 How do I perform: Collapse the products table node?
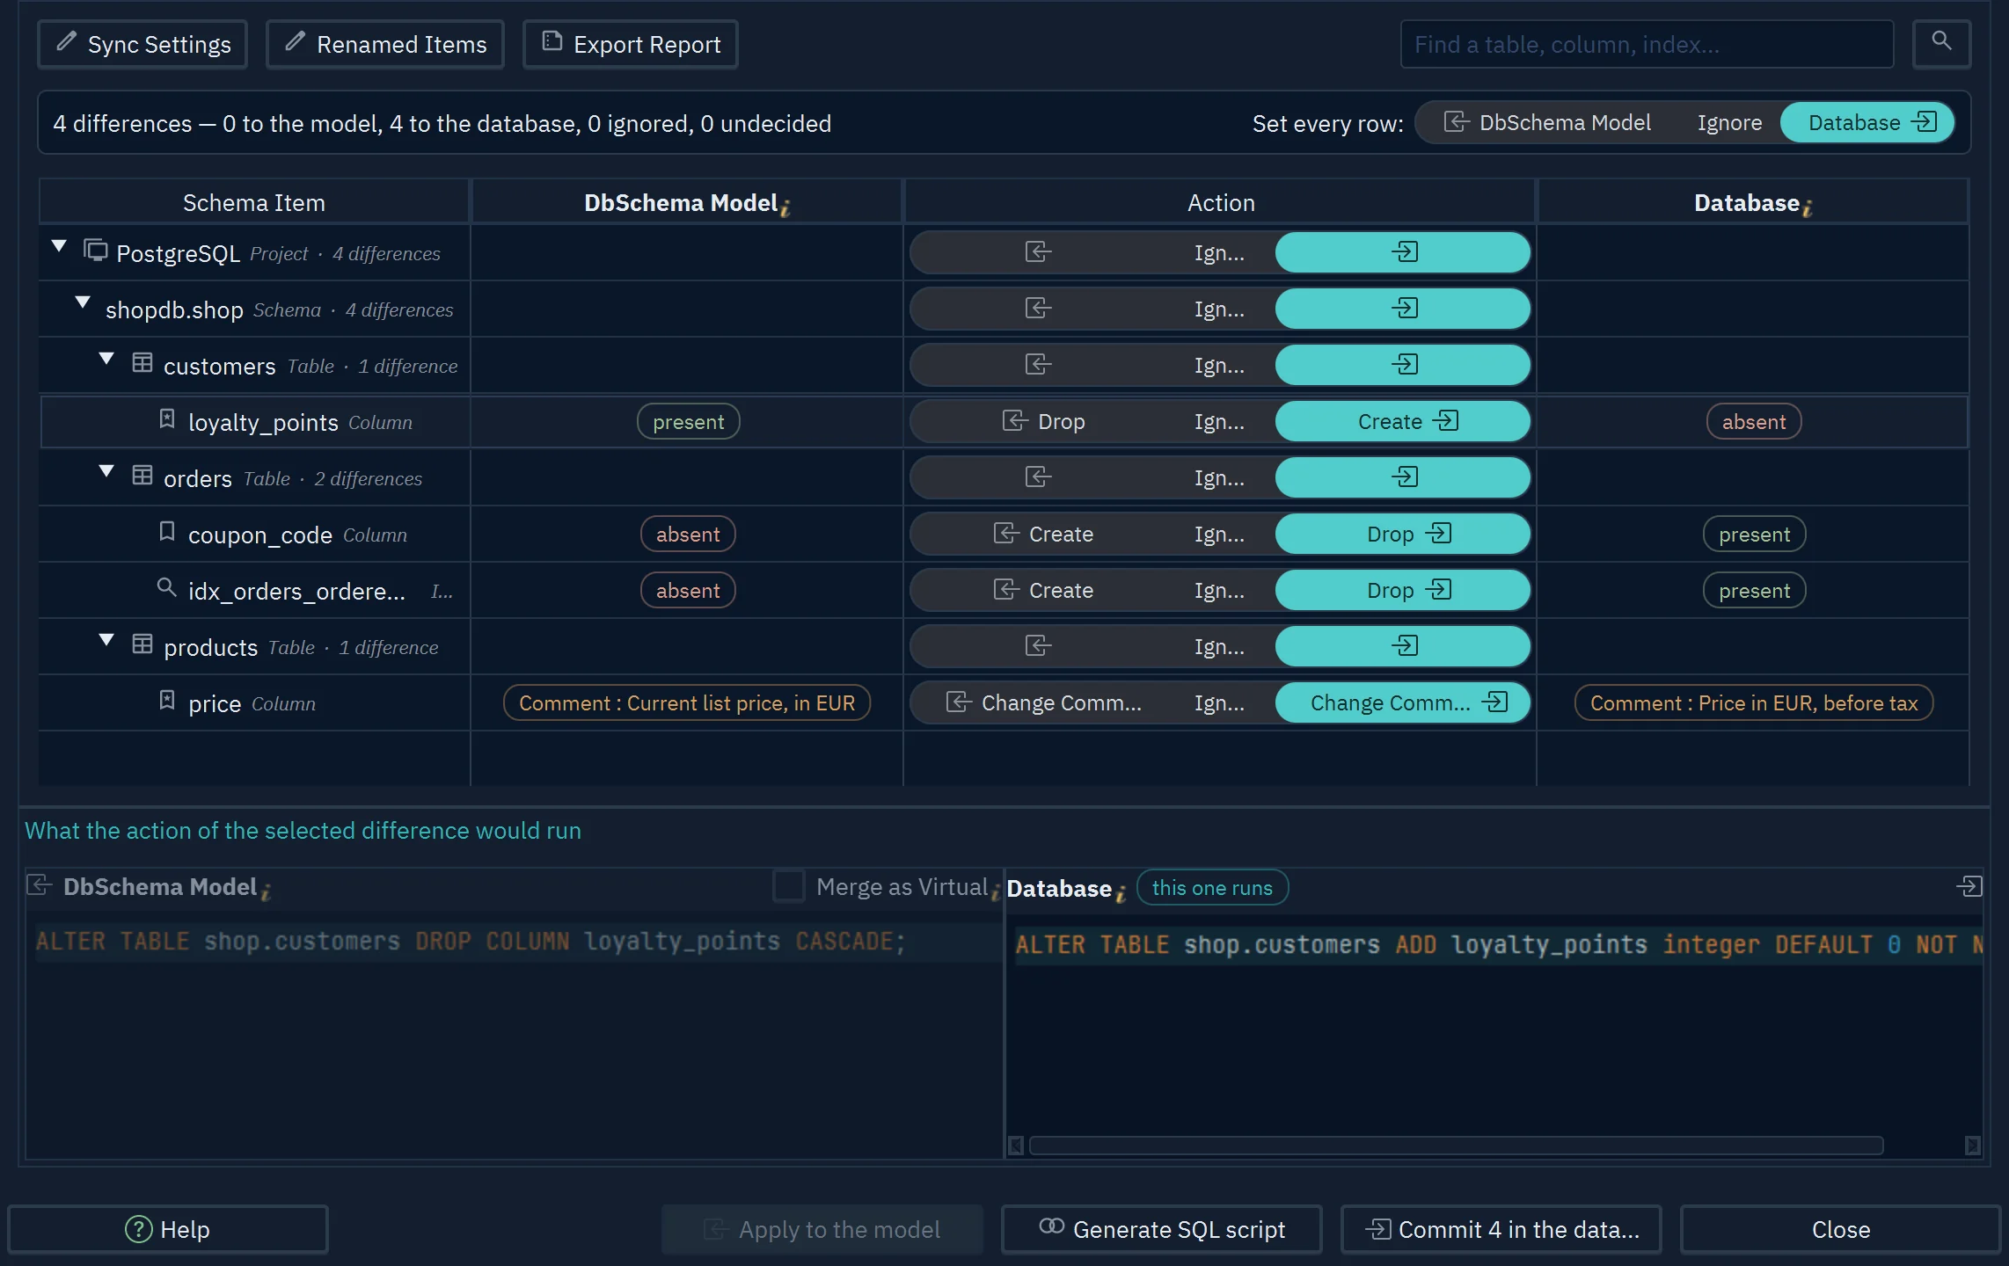(106, 640)
